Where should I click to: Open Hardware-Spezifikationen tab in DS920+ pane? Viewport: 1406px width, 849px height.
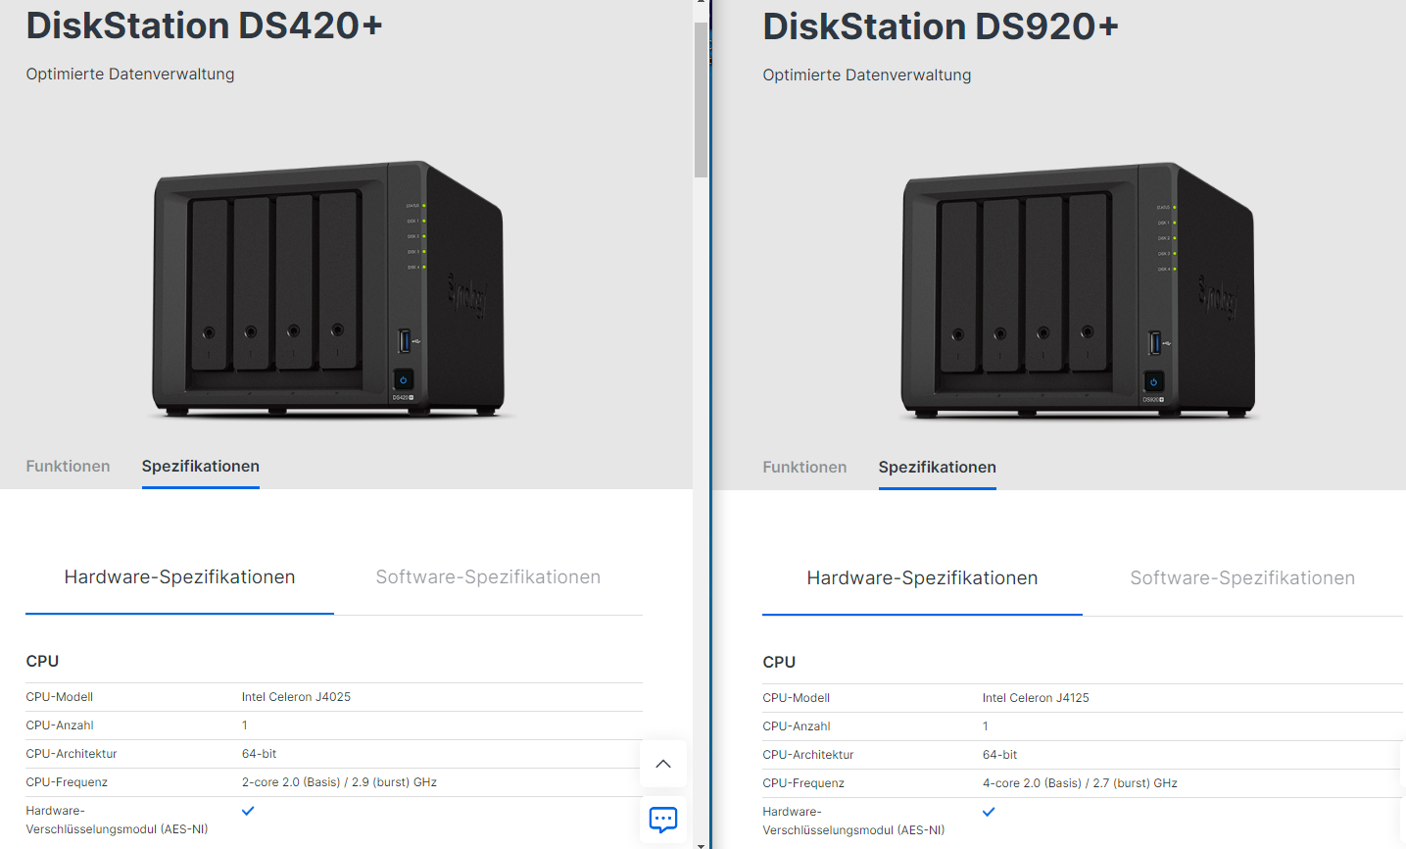pyautogui.click(x=922, y=578)
